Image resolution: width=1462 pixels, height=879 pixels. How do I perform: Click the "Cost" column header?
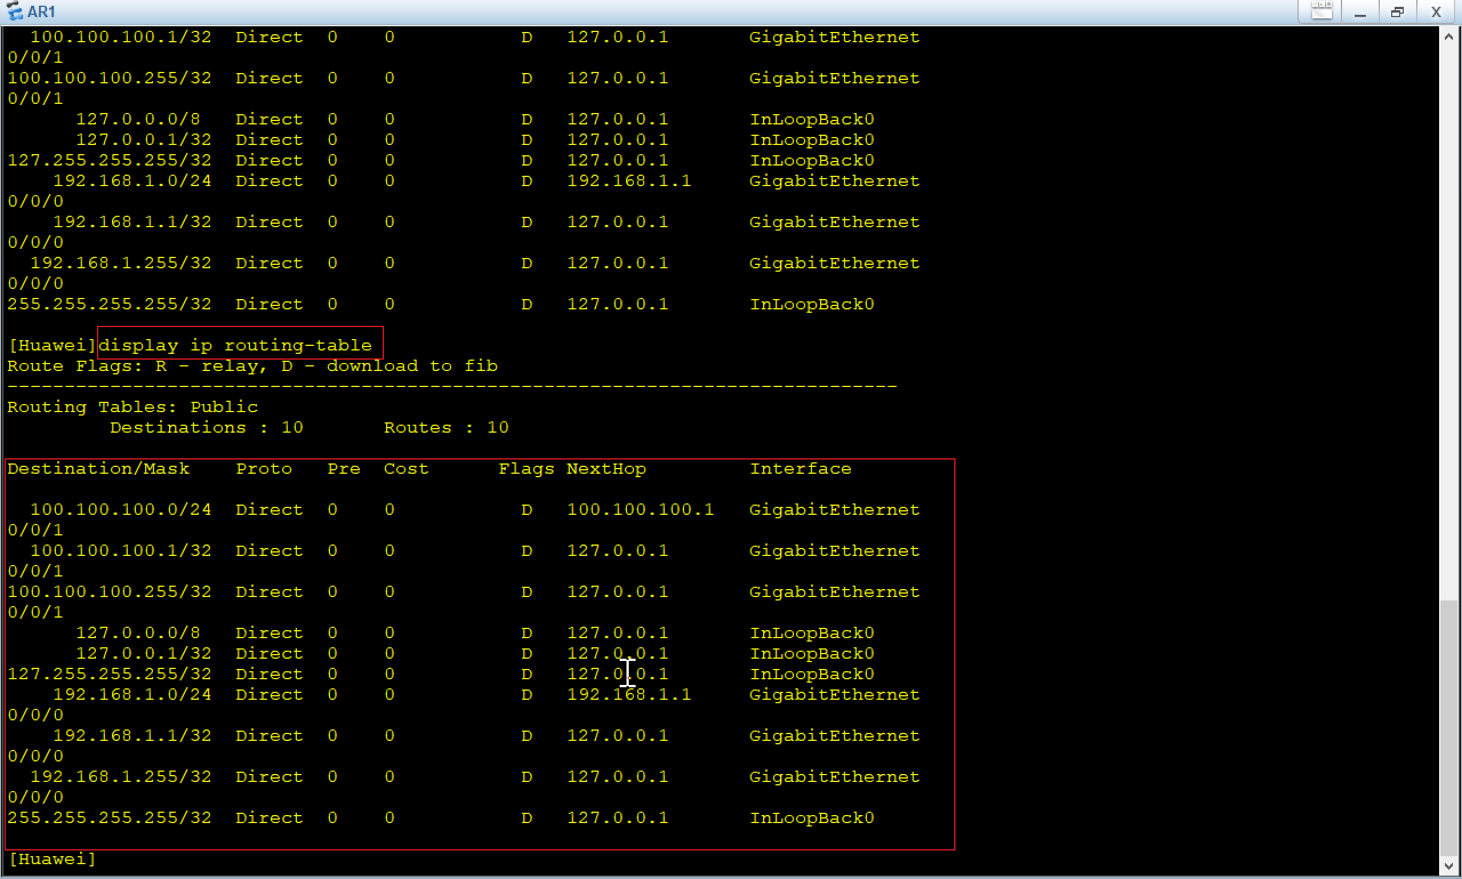coord(406,468)
